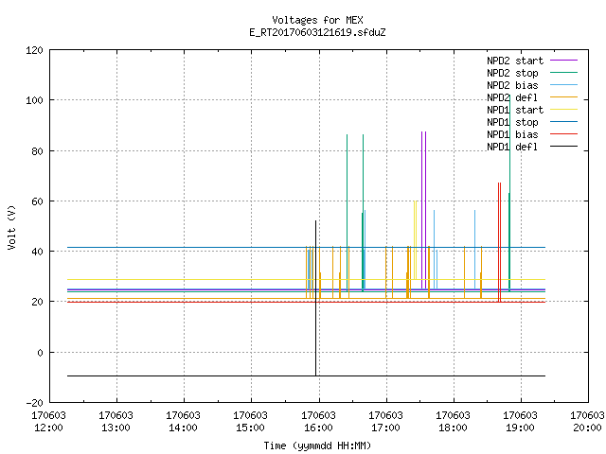This screenshot has width=606, height=454.
Task: Click the x-axis tick label 19:00
Action: click(x=520, y=428)
